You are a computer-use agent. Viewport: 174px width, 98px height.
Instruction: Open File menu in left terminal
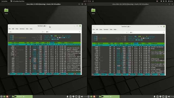[10, 29]
